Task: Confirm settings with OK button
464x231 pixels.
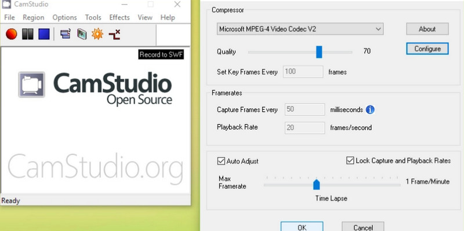Action: tap(302, 227)
